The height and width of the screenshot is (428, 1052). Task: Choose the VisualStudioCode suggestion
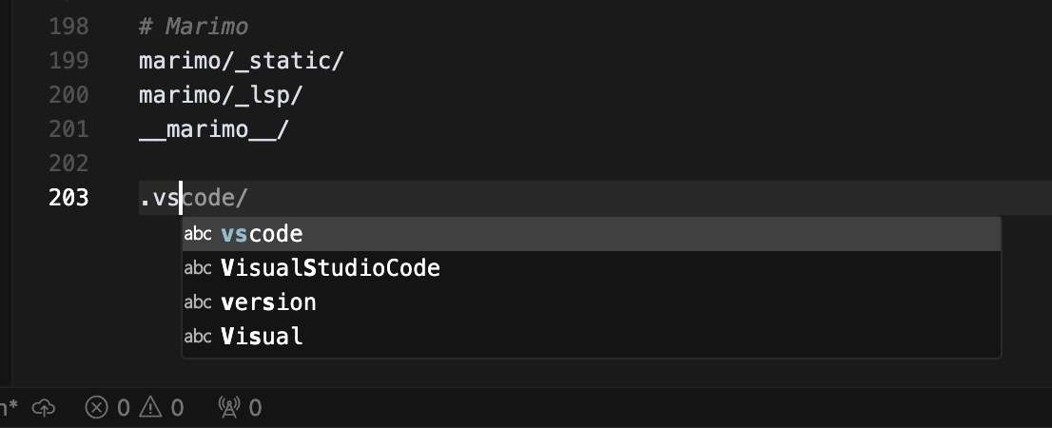point(591,268)
